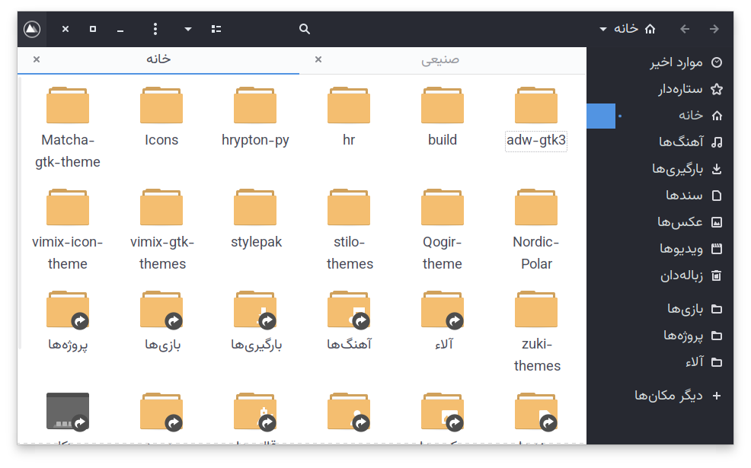Open the search bar with magnifier icon
This screenshot has height=468, width=751.
pos(304,28)
